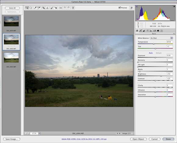Click the star rating dots under DSC_6060

(11, 46)
